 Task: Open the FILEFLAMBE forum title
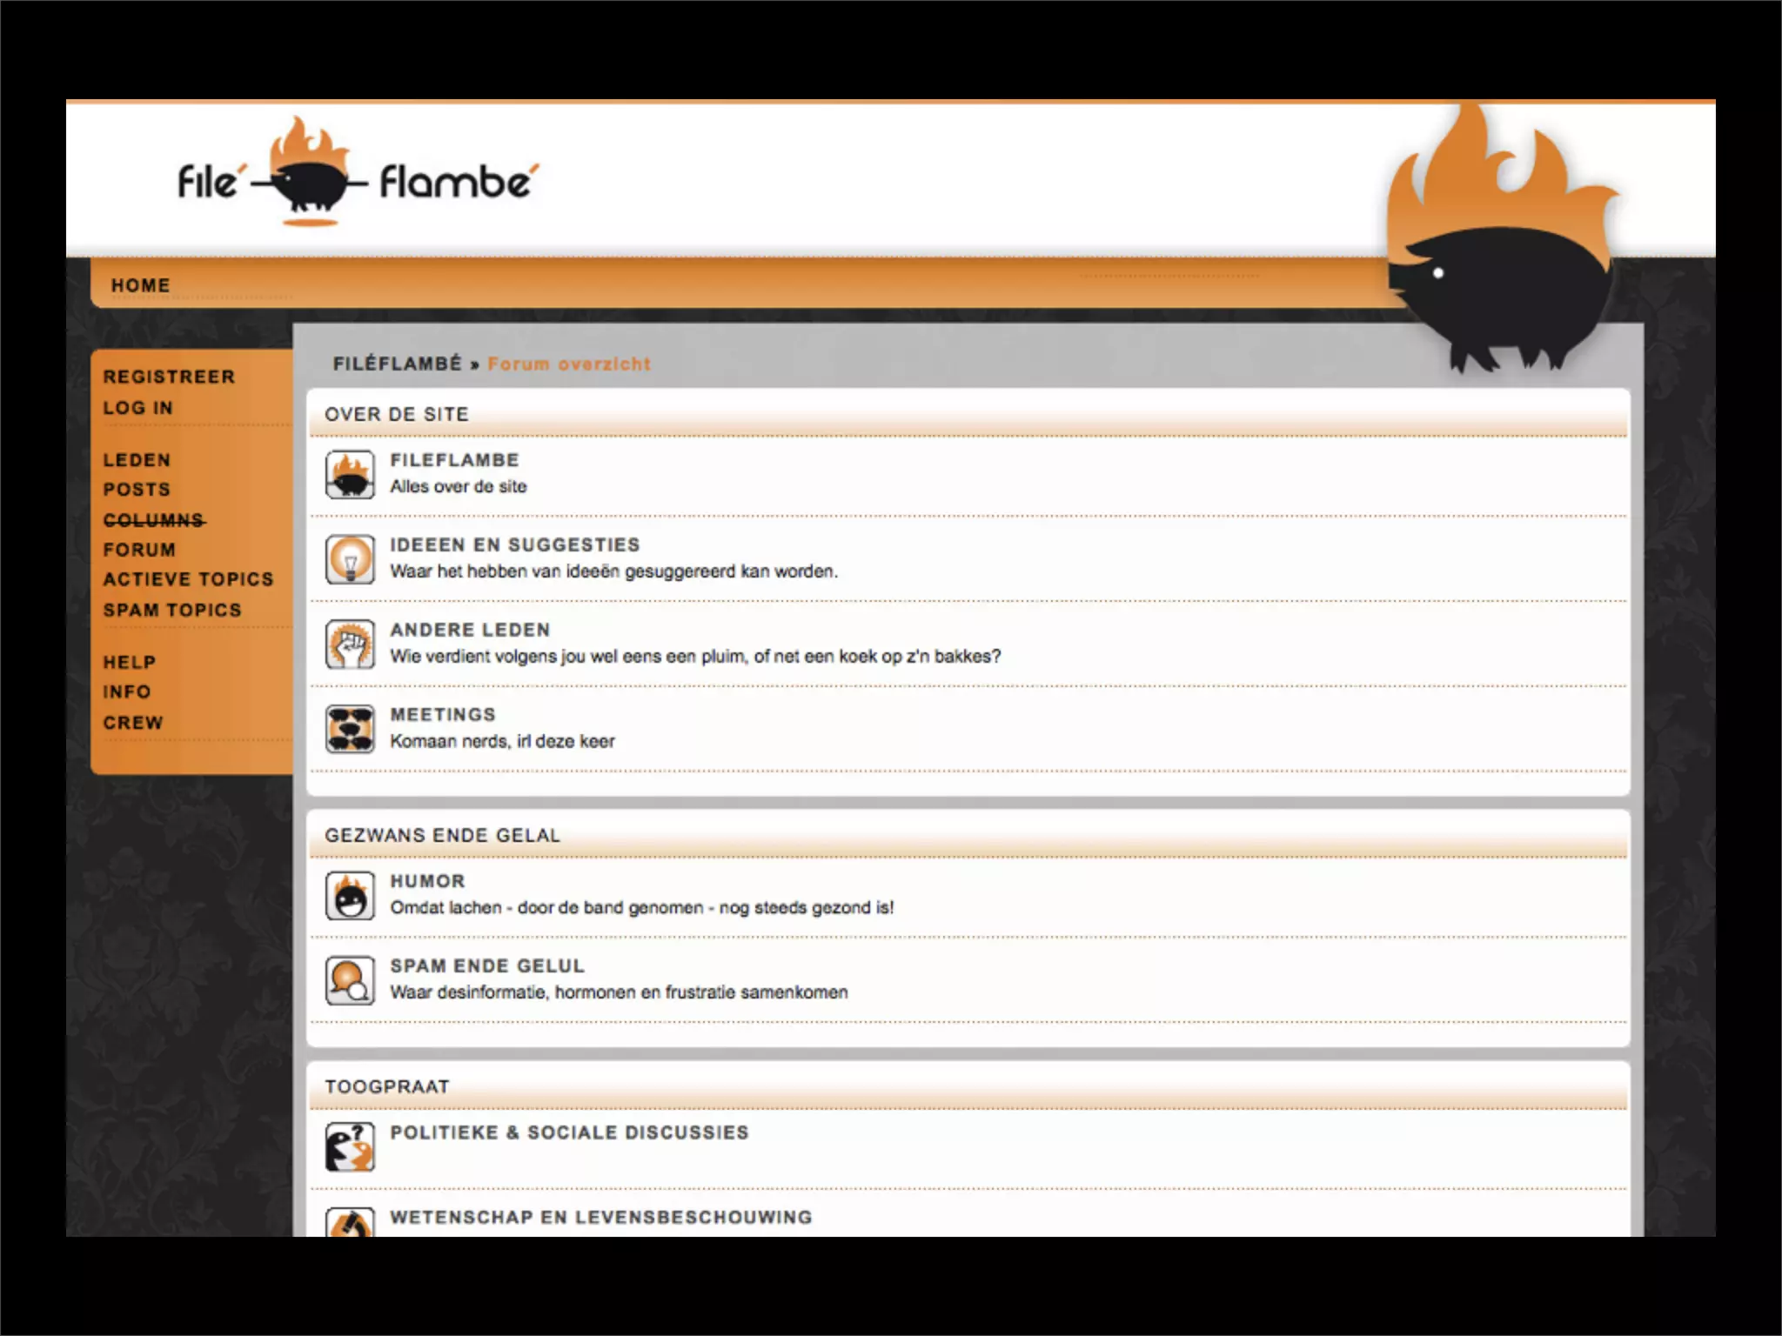[x=454, y=460]
